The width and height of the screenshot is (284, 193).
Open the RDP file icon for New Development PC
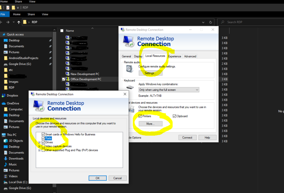[67, 74]
